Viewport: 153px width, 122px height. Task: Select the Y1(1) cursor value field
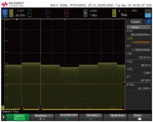coord(139,63)
